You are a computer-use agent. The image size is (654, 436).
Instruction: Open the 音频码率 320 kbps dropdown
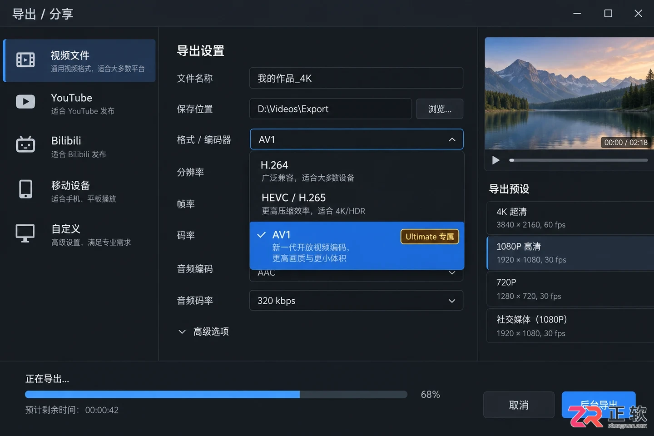[356, 301]
